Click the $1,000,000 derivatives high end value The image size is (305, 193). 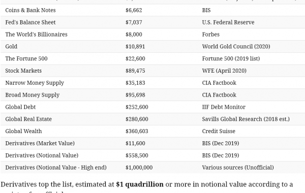[139, 167]
